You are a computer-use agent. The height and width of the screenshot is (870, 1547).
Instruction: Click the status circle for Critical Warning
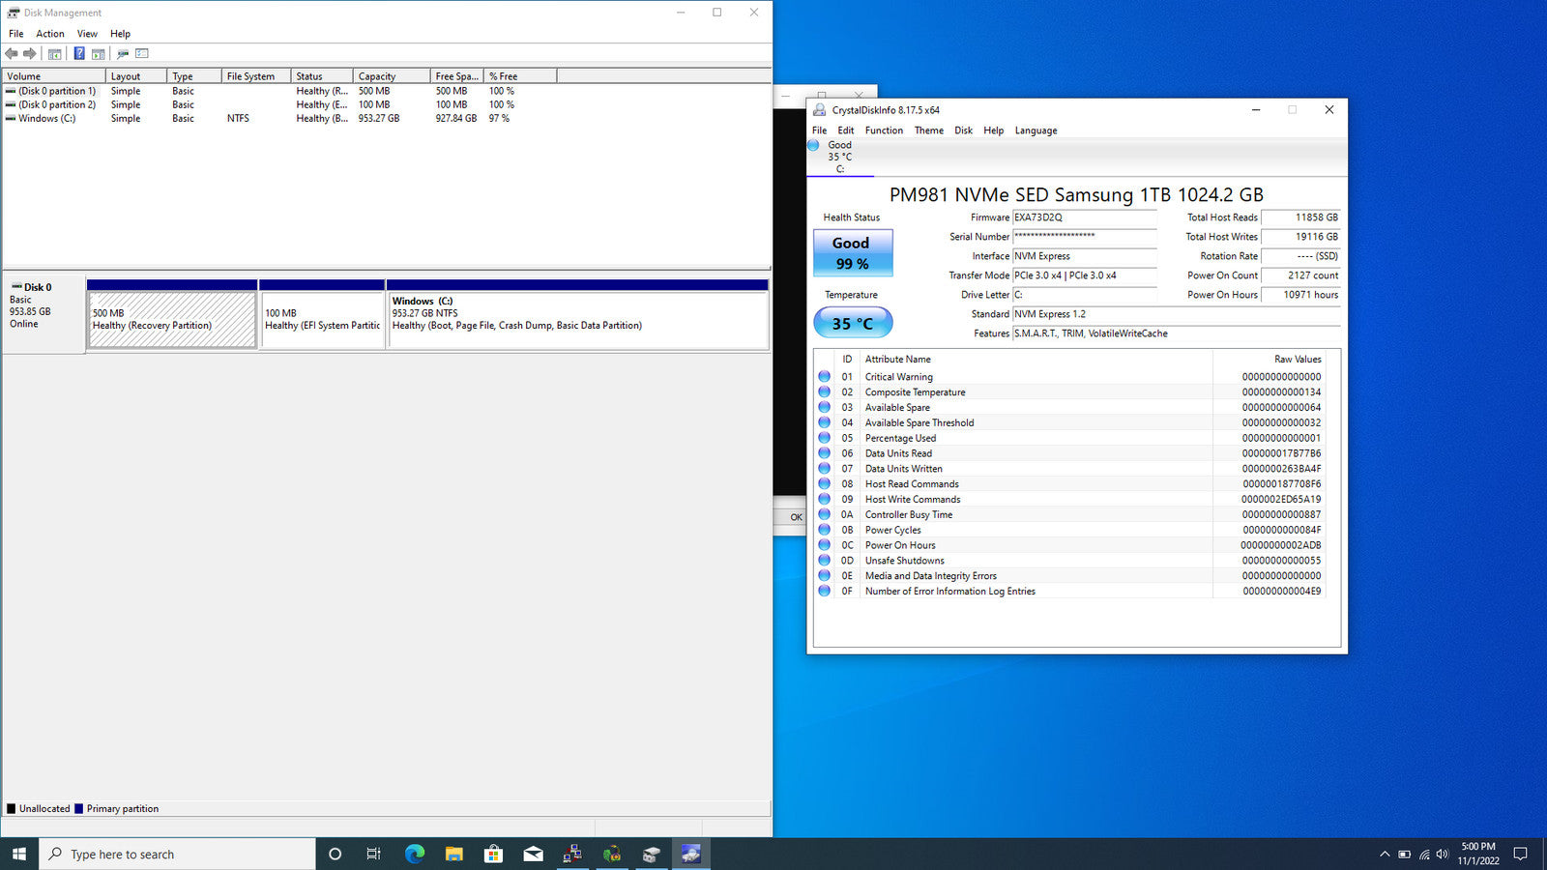point(824,377)
